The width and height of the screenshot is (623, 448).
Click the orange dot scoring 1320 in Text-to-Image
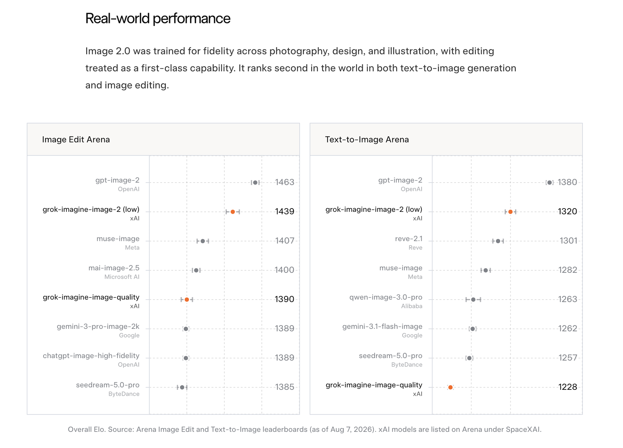[510, 212]
